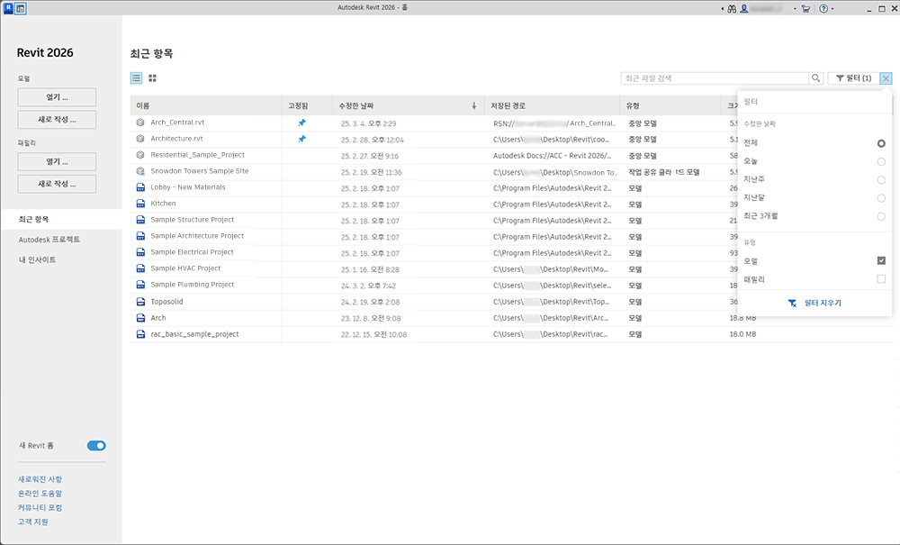Click Snowdon Towers Sample Site icon
Screen dimensions: 900x545
140,171
